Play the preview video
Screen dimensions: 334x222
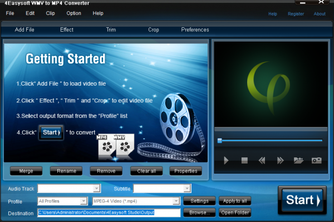[226, 160]
